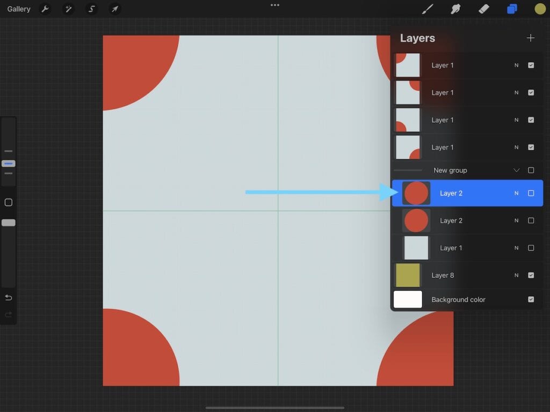Return to the Gallery
The width and height of the screenshot is (550, 412).
(18, 9)
